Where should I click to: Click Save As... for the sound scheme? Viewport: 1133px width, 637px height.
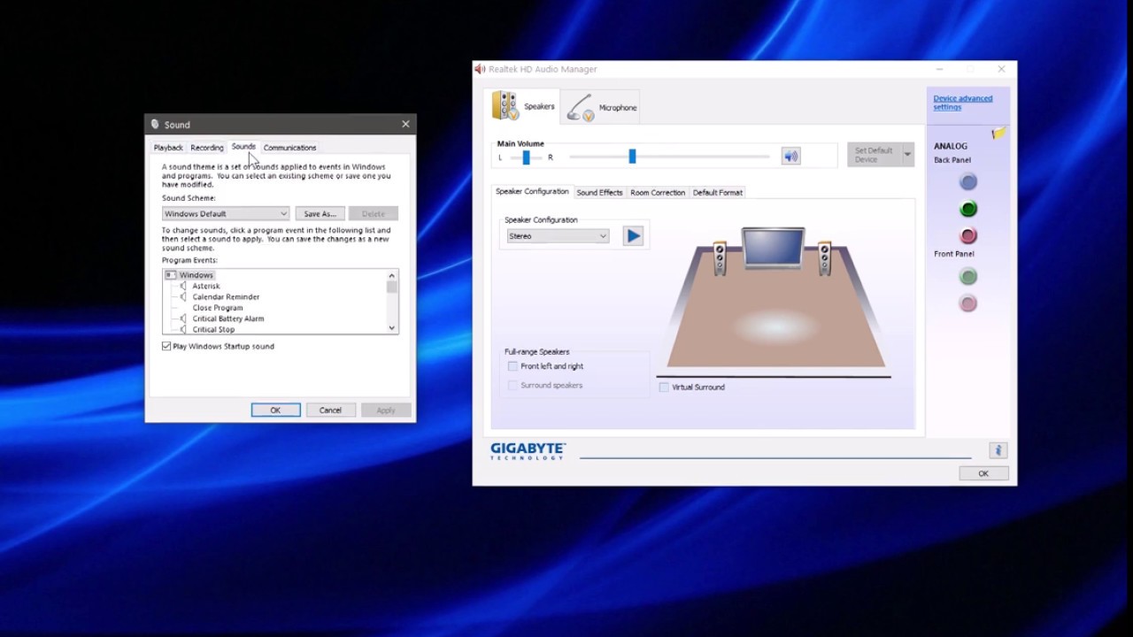click(320, 213)
